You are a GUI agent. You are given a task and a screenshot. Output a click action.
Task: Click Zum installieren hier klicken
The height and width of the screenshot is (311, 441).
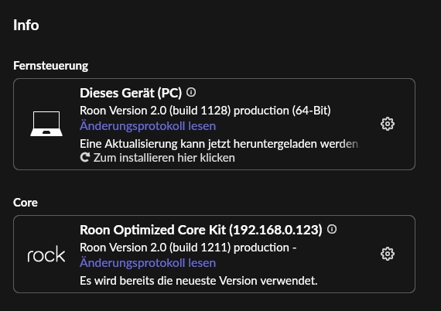coord(164,158)
